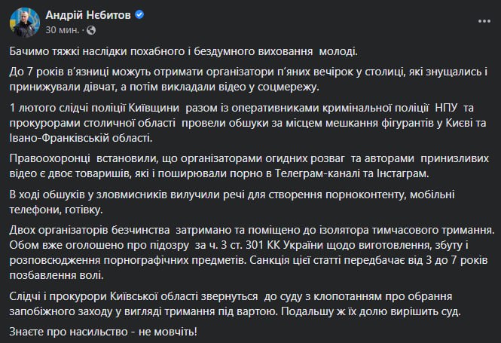Image resolution: width=501 pixels, height=343 pixels.
Task: Click the text 'Івано-Франківській області'
Action: (x=78, y=138)
